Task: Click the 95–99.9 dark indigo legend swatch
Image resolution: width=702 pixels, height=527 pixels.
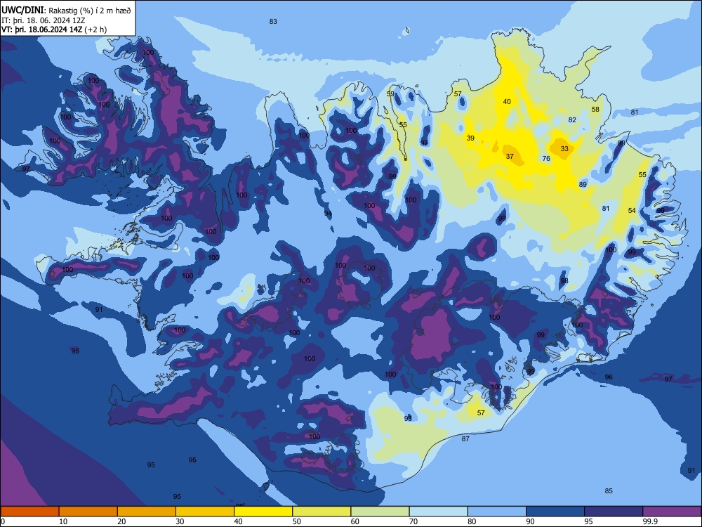Action: tap(614, 512)
